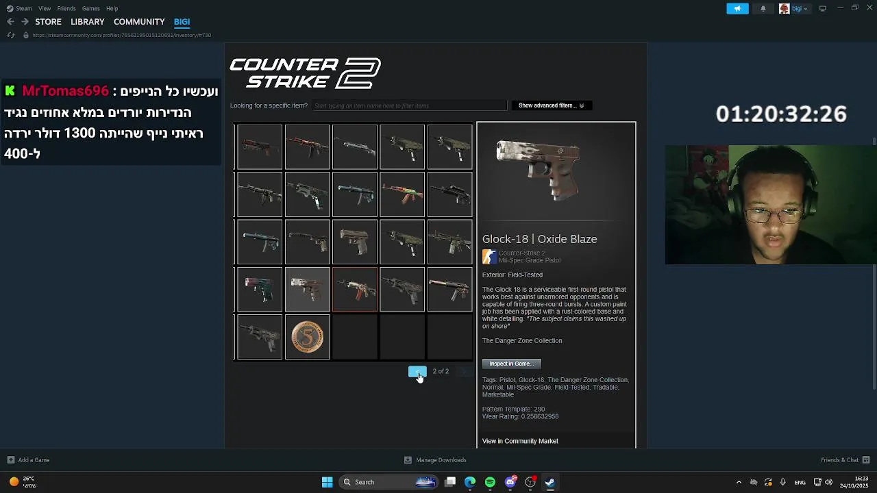Viewport: 877px width, 493px height.
Task: Show hidden system tray icons
Action: (739, 482)
